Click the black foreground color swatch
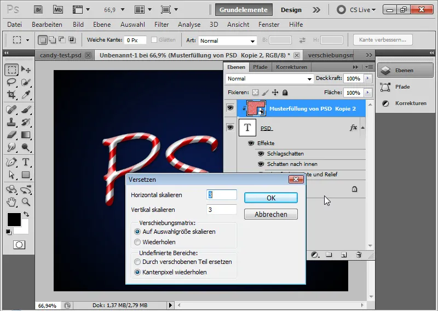The image size is (438, 311). tap(14, 220)
